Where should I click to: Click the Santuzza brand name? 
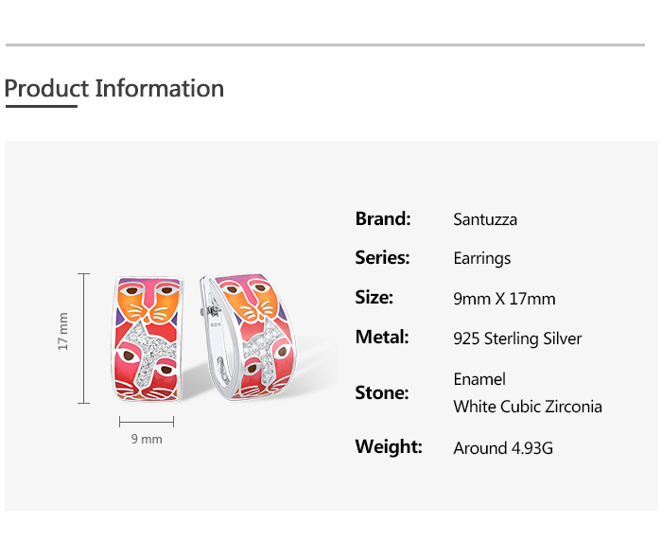485,220
